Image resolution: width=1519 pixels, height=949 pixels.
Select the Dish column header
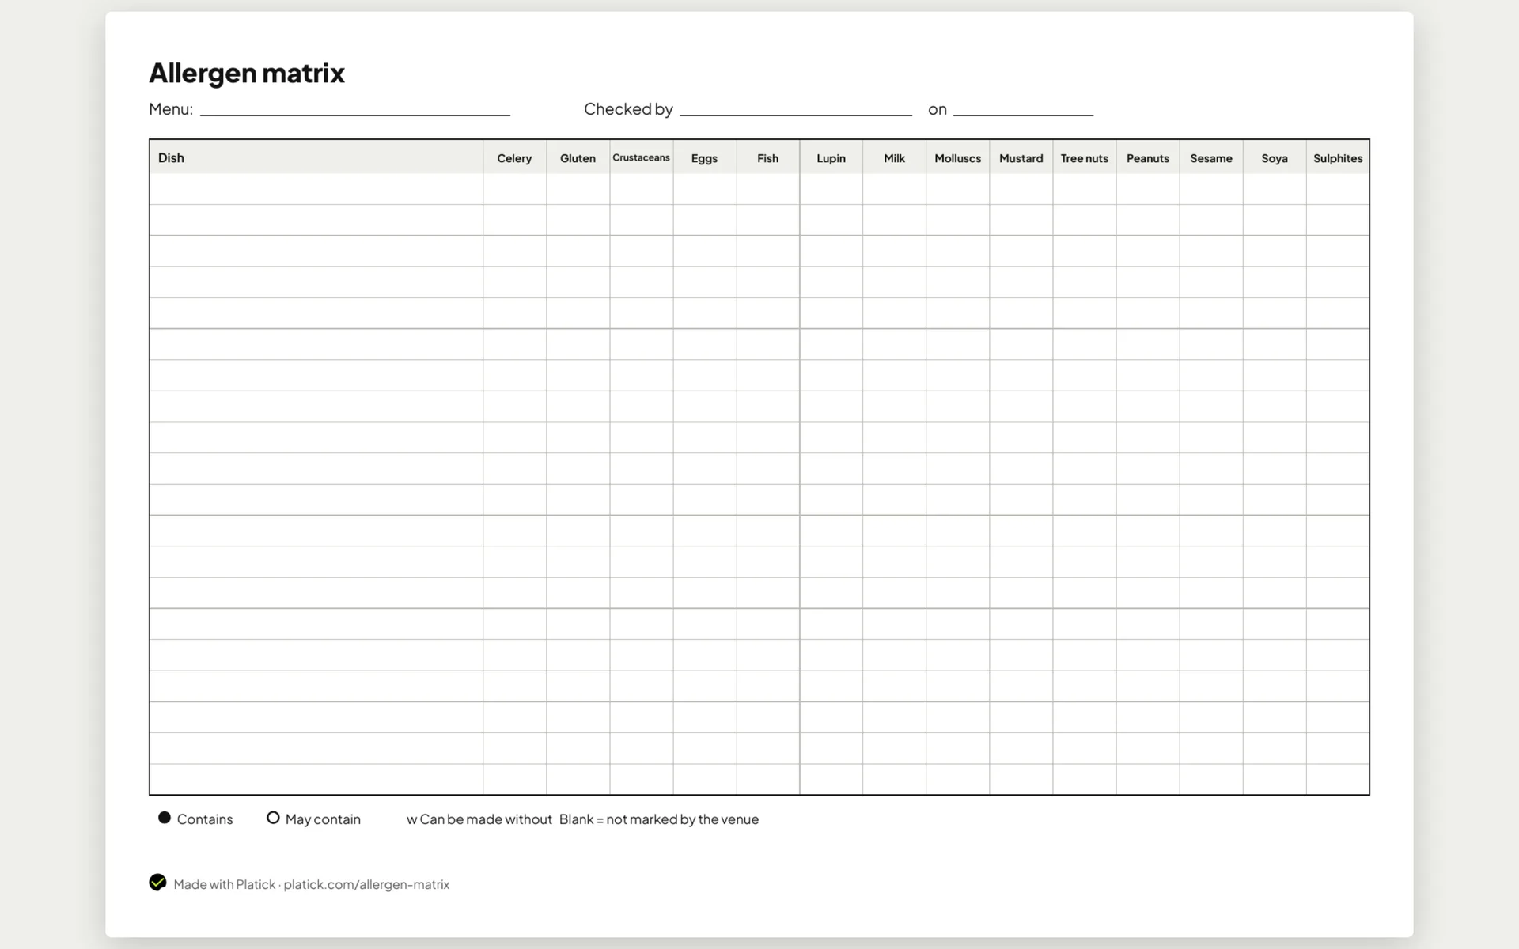[316, 157]
